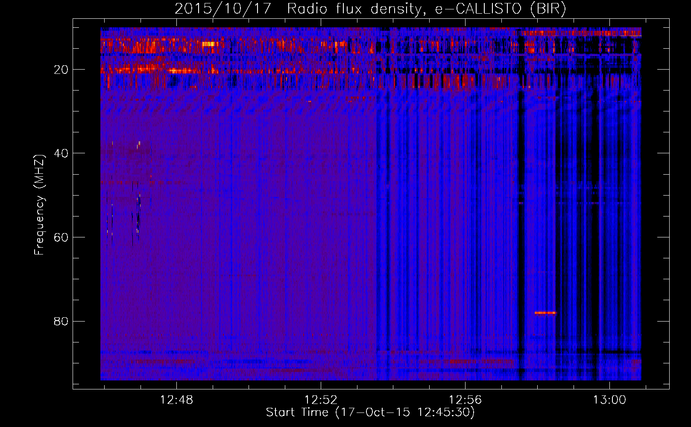Click the 'Start Time (17-Oct-15 12:45:30)' label
Screen dimensions: 691x427
[x=370, y=412]
